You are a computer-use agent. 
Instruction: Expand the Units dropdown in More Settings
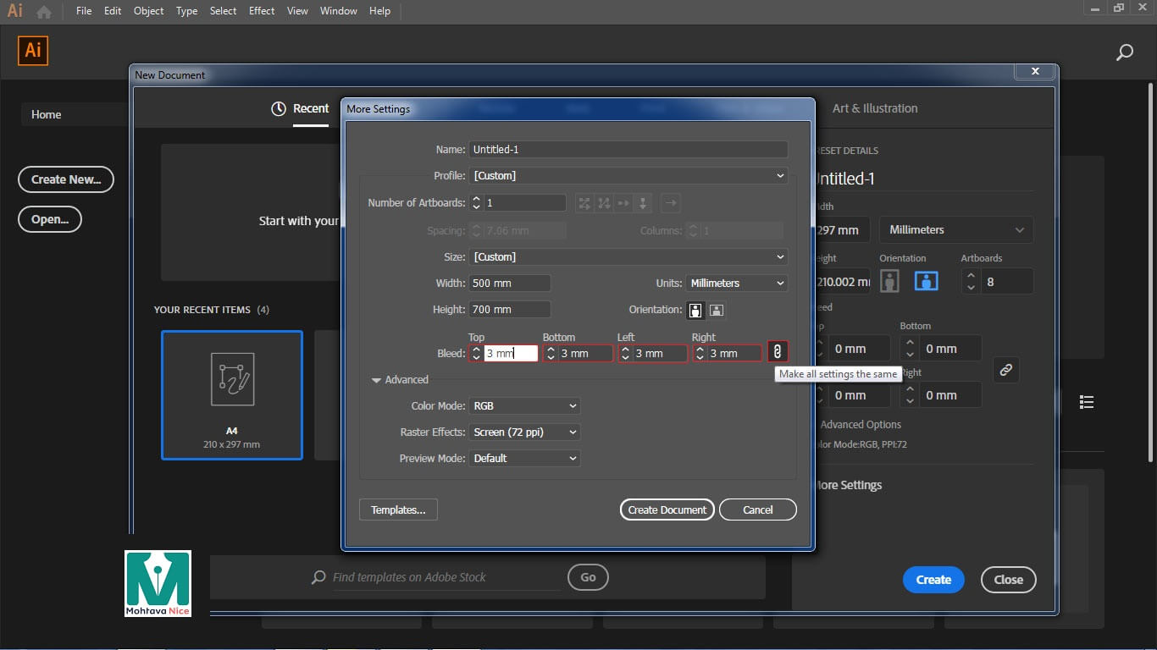736,284
